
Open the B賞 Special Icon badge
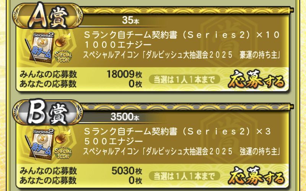[63, 153]
